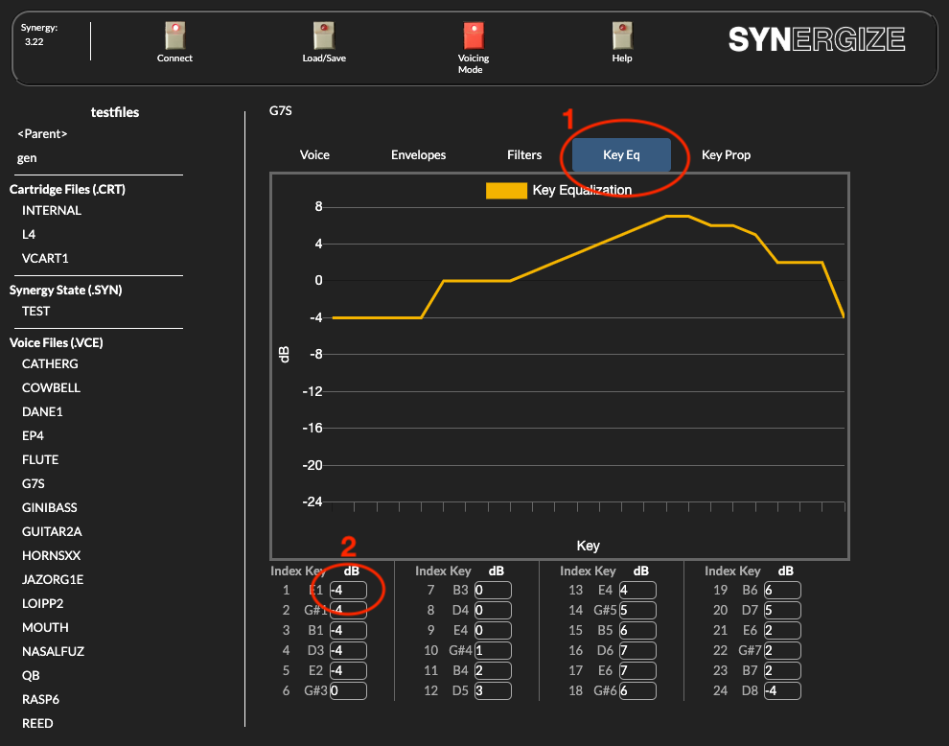Click the dB field for index 3 (B1)

click(348, 630)
